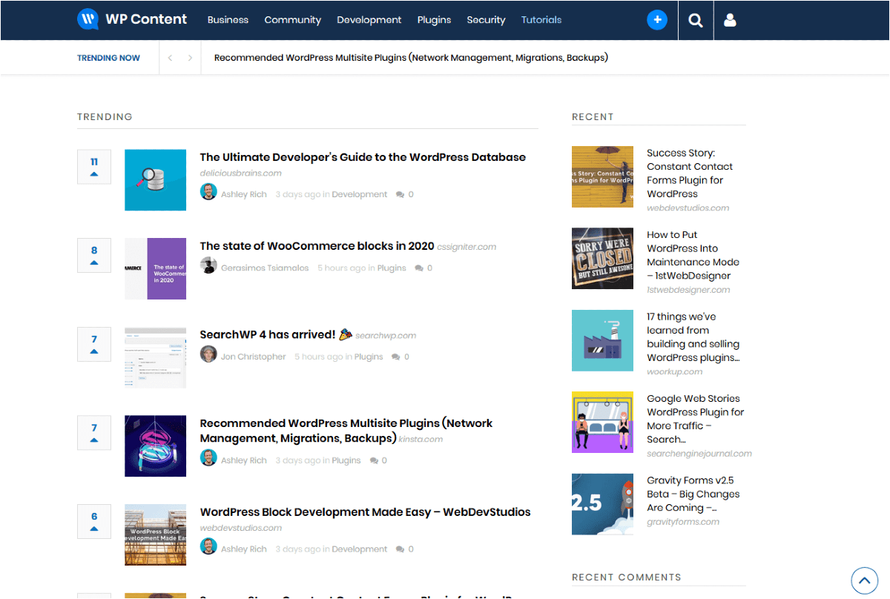Screen dimensions: 890x599
Task: Open the Tutorials menu
Action: [541, 20]
